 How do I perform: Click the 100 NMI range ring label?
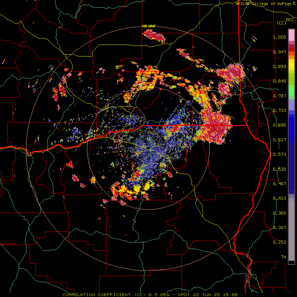(x=148, y=26)
